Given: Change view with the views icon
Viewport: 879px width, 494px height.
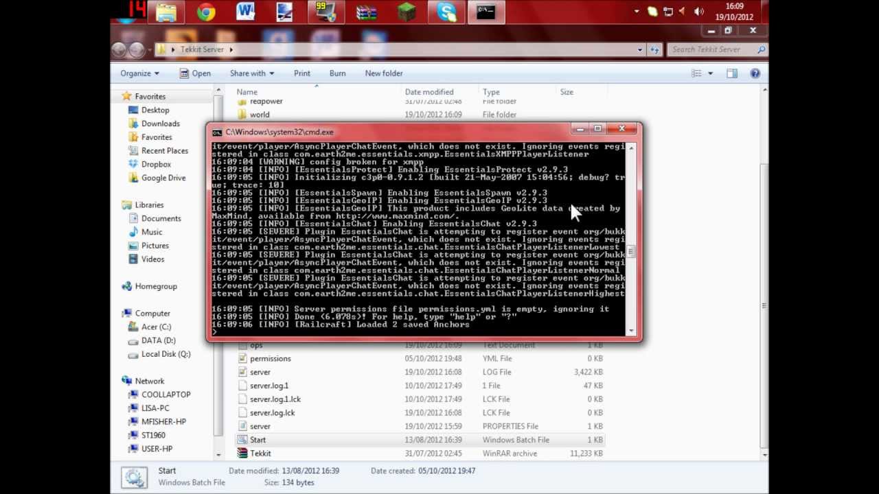Looking at the screenshot, I should [696, 73].
